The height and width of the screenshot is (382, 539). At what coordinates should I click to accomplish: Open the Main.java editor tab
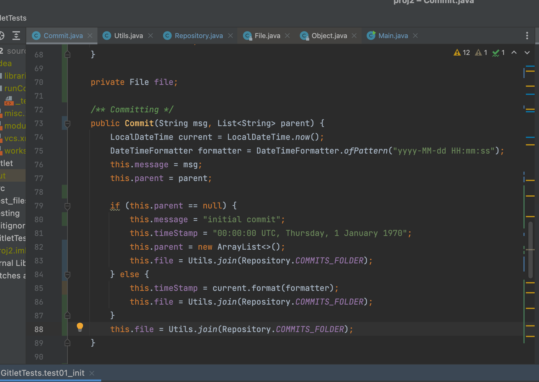pos(393,36)
